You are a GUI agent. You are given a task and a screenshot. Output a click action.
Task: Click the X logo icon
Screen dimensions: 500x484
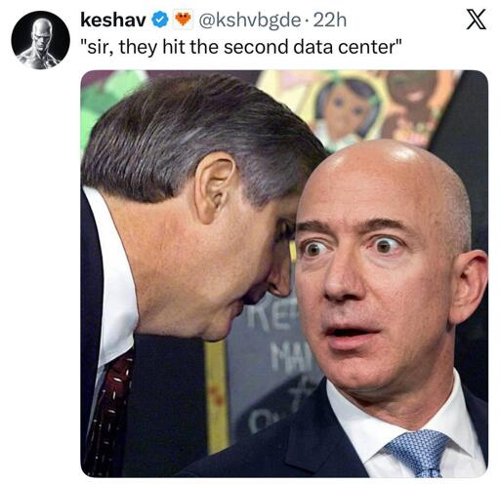[477, 20]
